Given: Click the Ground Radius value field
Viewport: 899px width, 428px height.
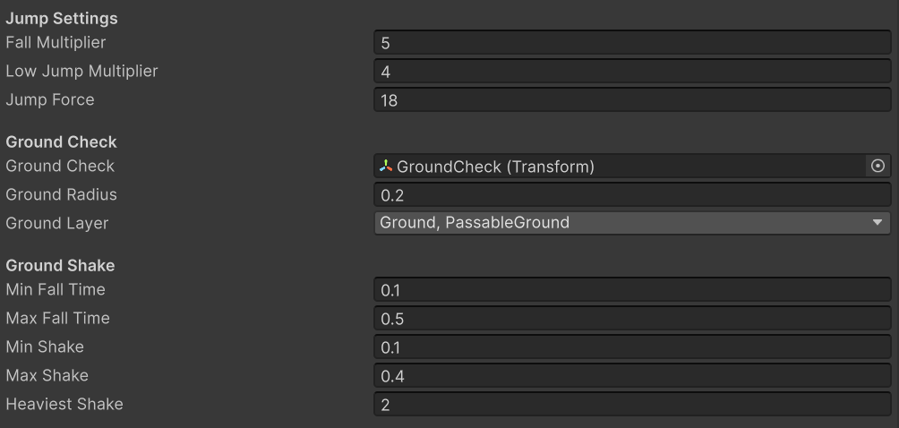Looking at the screenshot, I should (x=631, y=195).
